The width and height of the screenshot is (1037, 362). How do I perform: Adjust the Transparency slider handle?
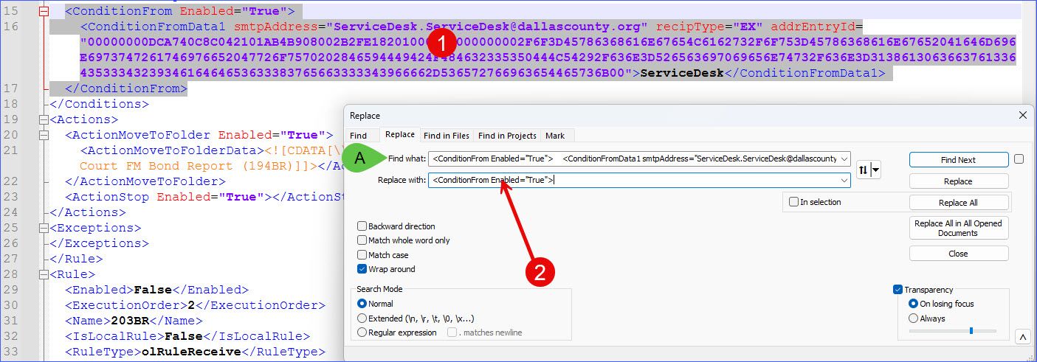pyautogui.click(x=971, y=330)
